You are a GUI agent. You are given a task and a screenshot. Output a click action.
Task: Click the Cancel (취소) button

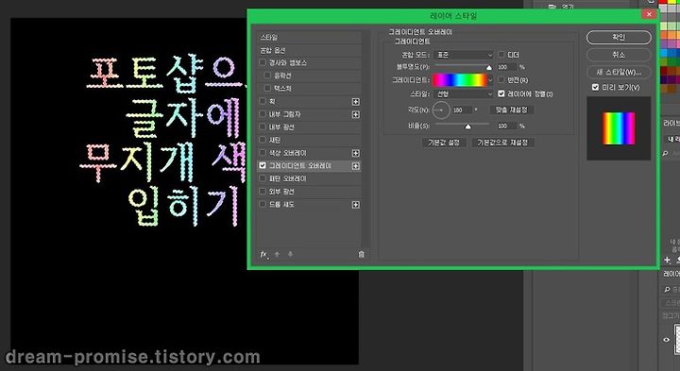click(x=619, y=55)
